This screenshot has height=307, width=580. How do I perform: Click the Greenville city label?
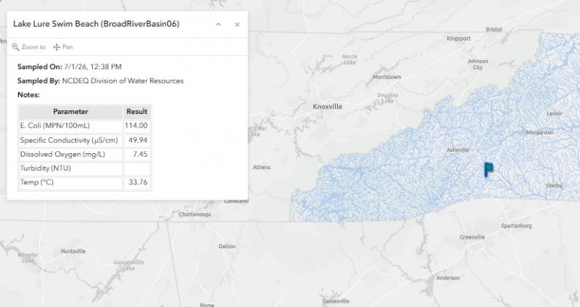[472, 237]
